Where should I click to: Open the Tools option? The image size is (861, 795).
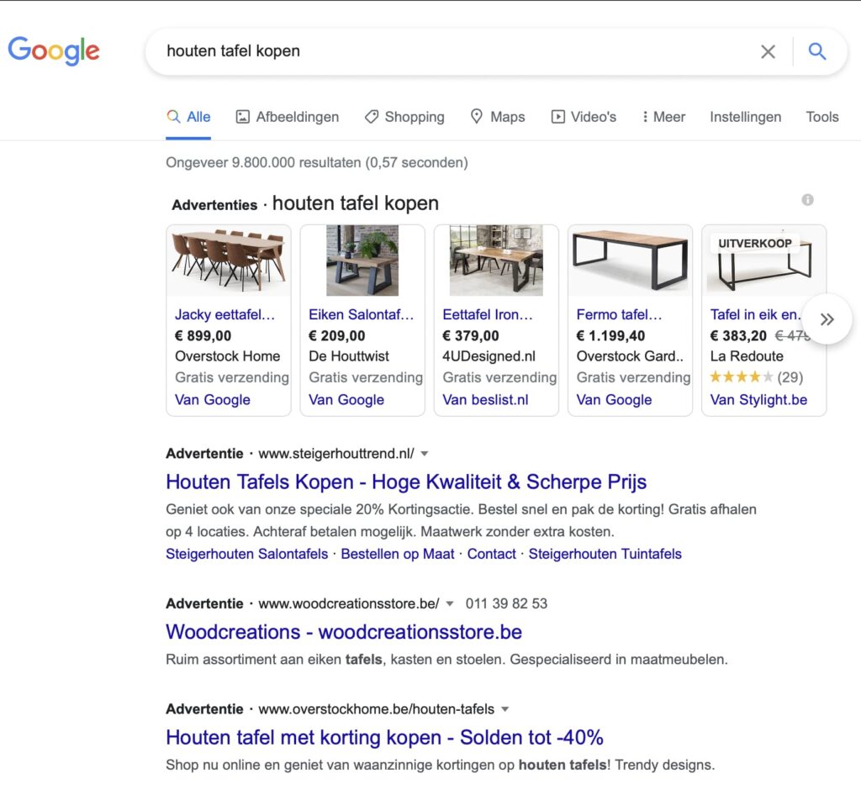[x=822, y=117]
